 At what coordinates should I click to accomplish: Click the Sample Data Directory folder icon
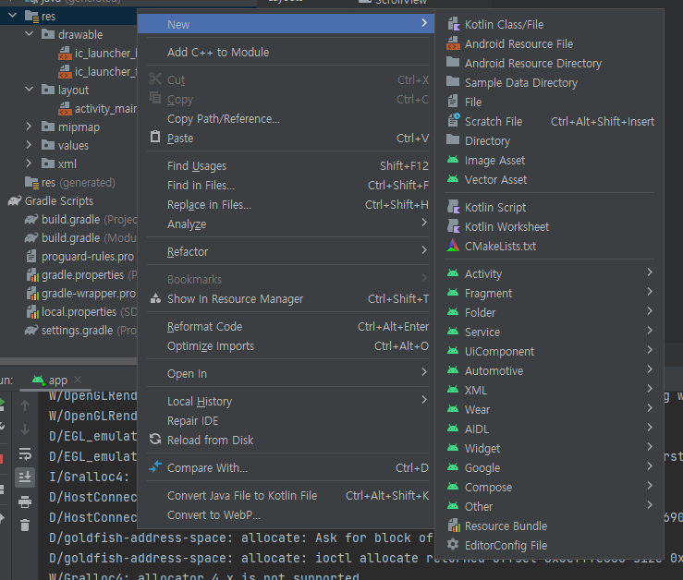coord(453,82)
